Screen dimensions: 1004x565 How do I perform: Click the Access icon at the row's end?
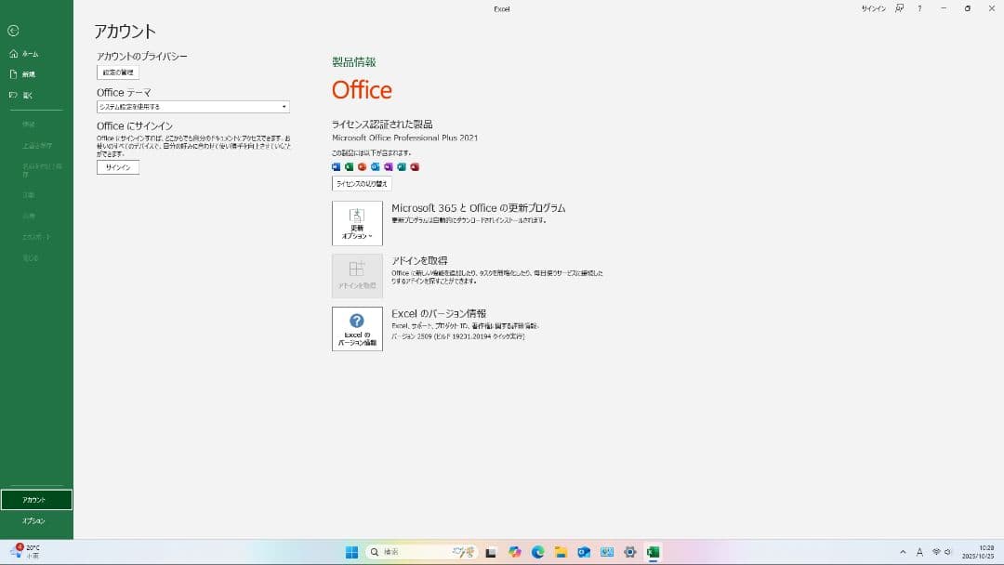pos(415,166)
